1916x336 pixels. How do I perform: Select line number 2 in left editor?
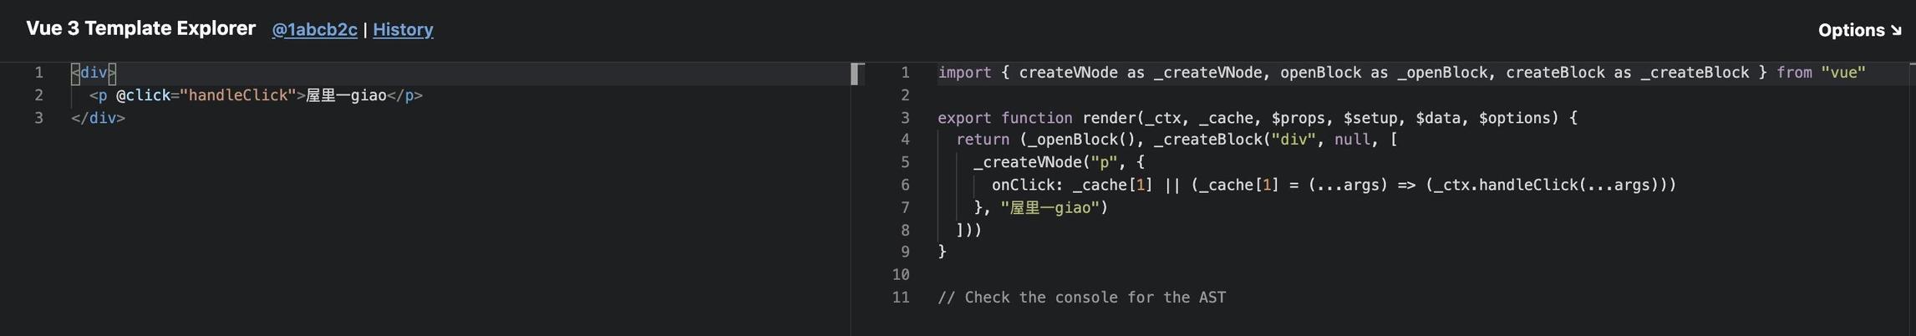point(38,95)
